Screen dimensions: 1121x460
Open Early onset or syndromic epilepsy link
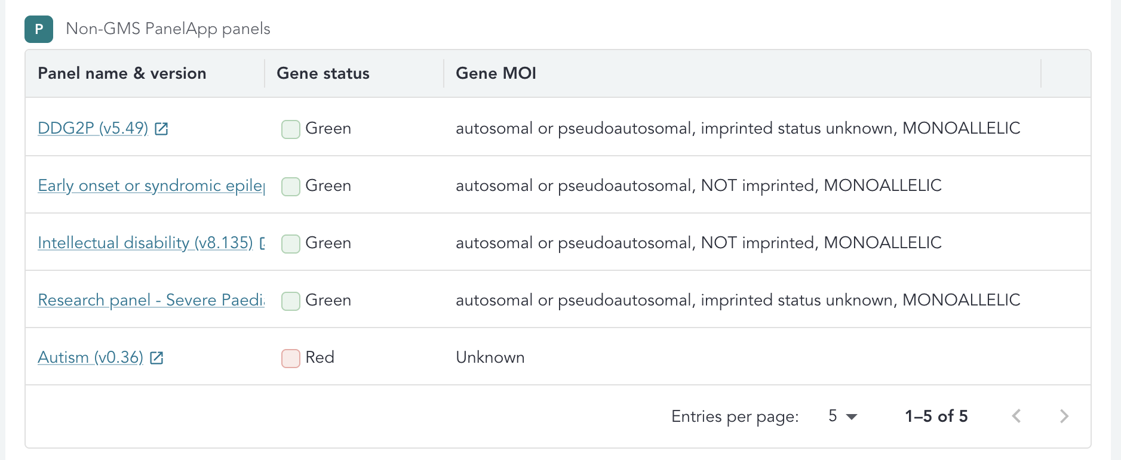coord(151,186)
